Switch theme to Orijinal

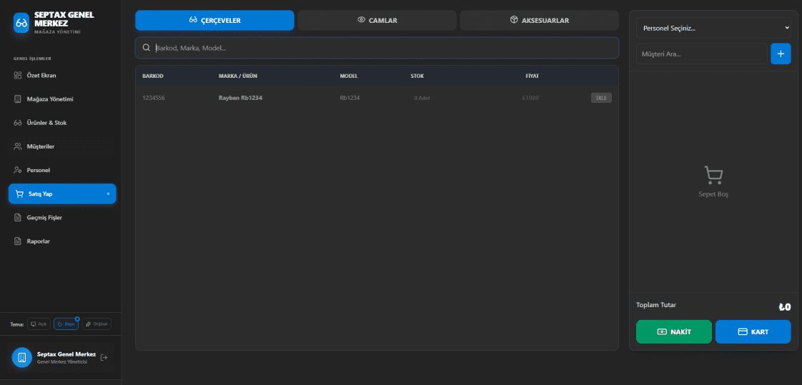click(96, 324)
